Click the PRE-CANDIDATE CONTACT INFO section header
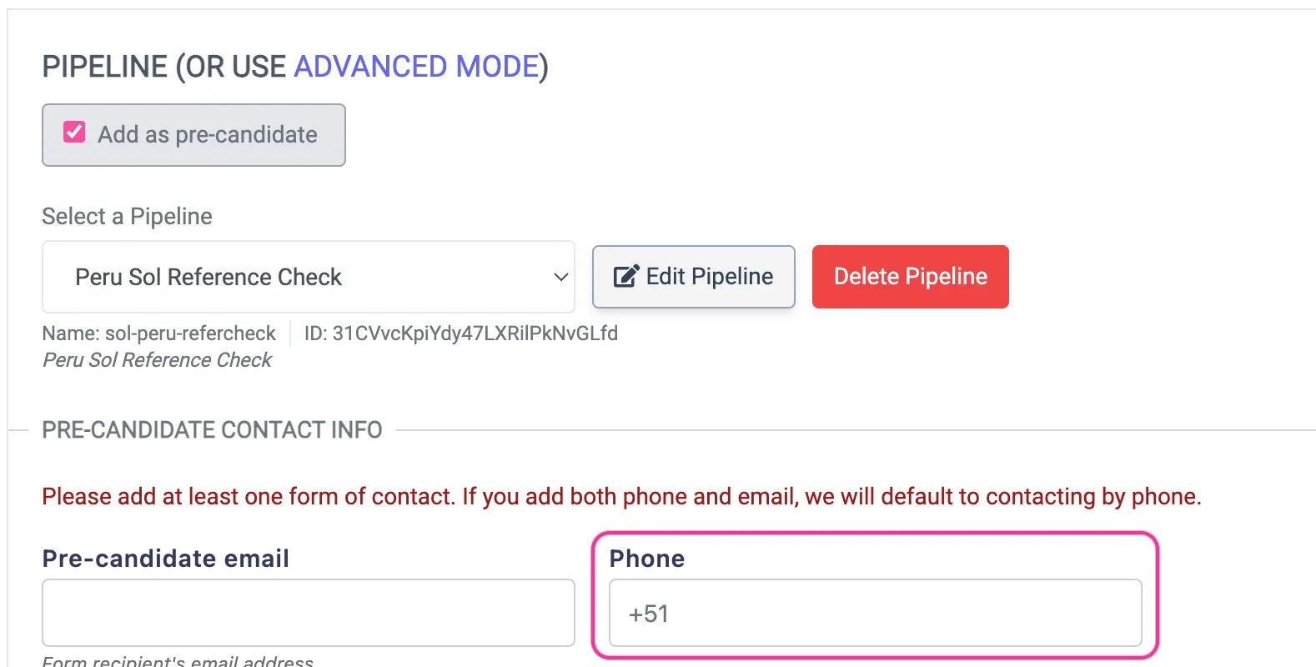 211,429
